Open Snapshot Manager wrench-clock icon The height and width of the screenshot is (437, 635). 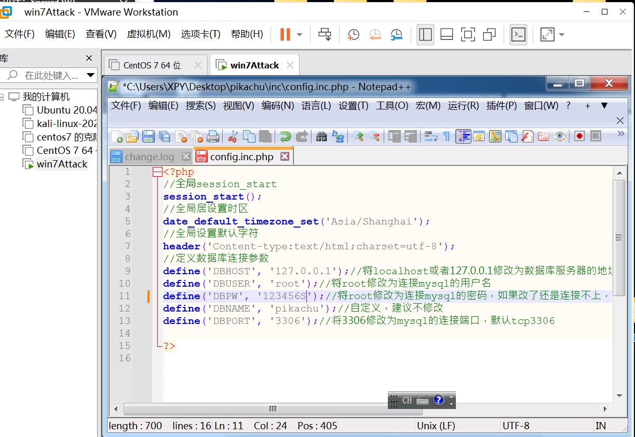coord(396,34)
